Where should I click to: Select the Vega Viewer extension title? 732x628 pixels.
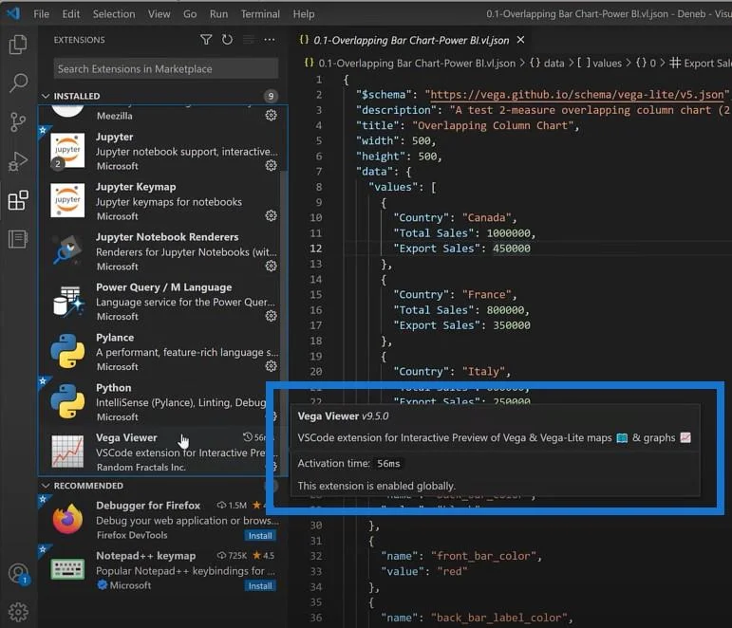126,437
